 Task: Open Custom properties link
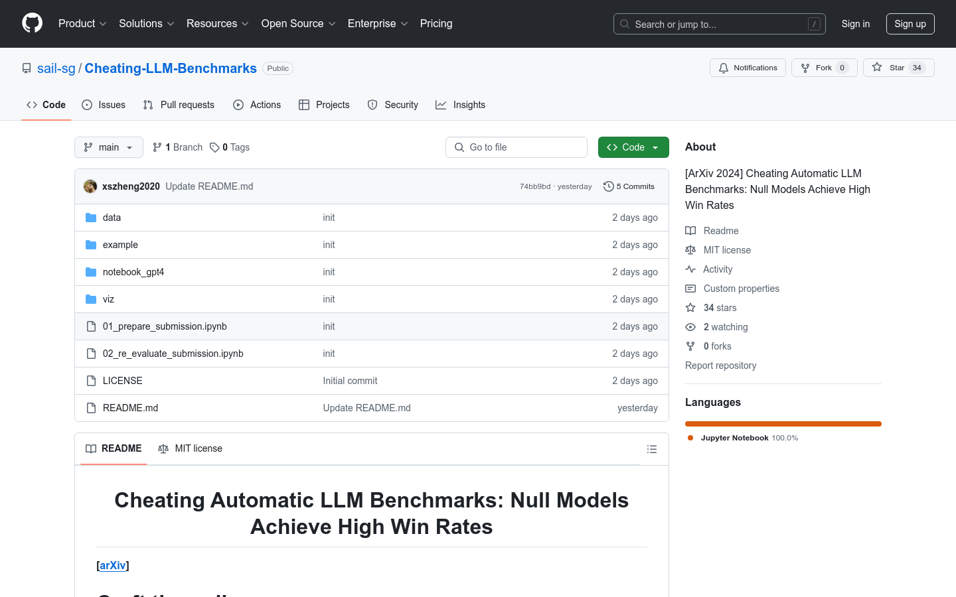[732, 289]
